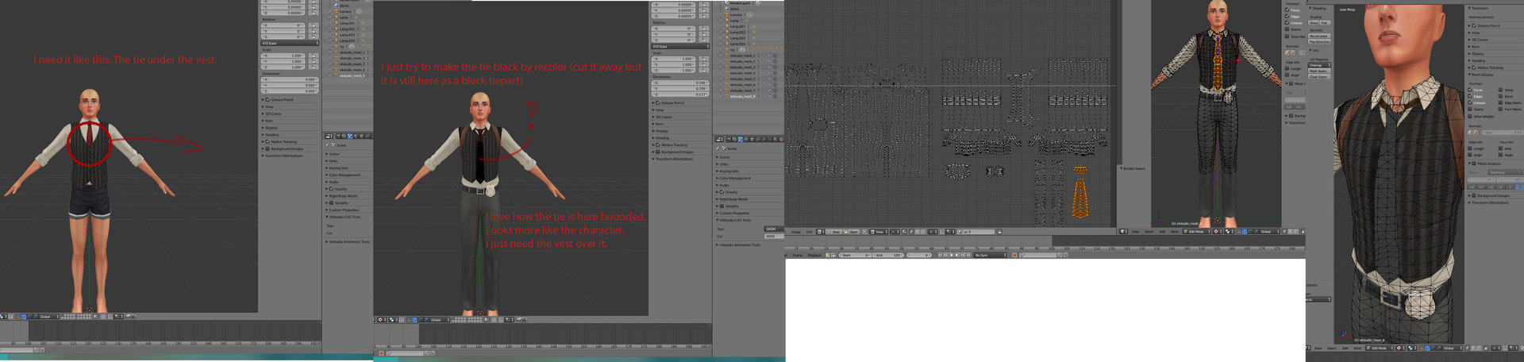Image resolution: width=1524 pixels, height=362 pixels.
Task: Toggle Motion Tracking checkbox in second screenshot's sidebar
Action: point(658,144)
